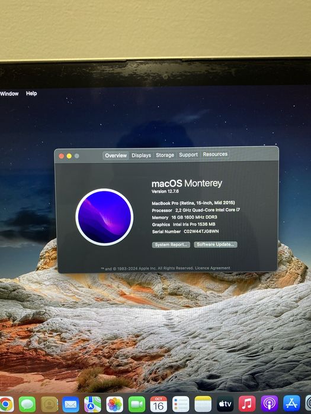The image size is (311, 414).
Task: Open Google Chrome from the Dock
Action: coord(7,404)
